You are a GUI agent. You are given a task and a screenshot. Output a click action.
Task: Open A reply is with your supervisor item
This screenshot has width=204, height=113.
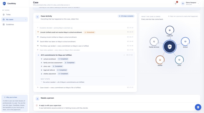tap(117, 107)
